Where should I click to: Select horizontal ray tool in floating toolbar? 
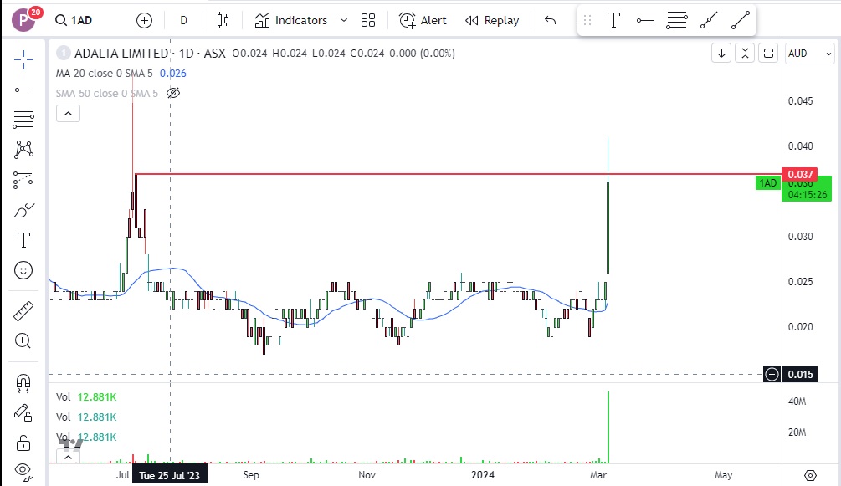645,20
